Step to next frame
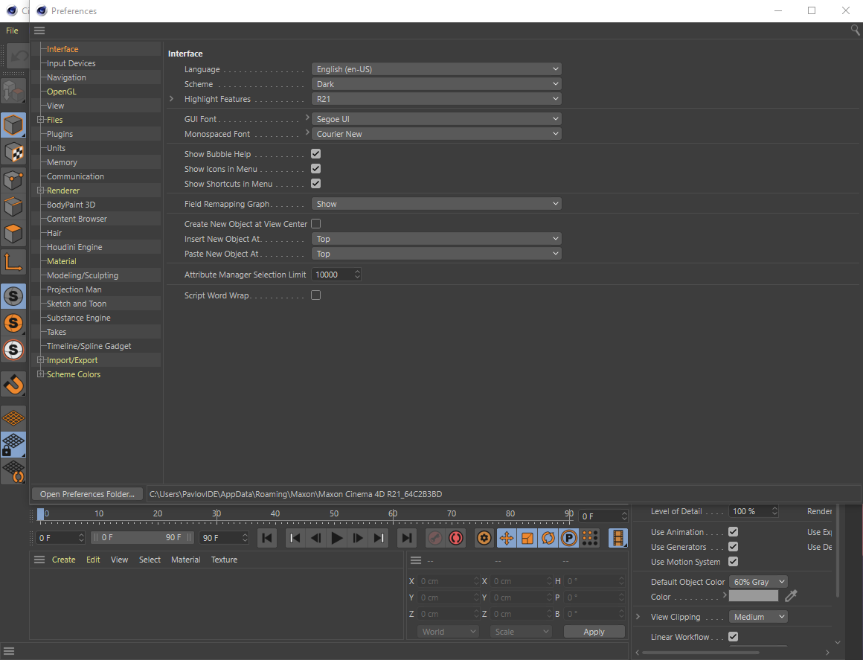This screenshot has width=863, height=660. [358, 538]
